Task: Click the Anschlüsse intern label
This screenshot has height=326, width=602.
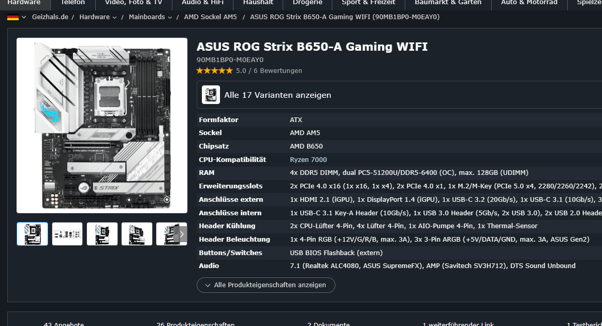Action: (x=230, y=213)
